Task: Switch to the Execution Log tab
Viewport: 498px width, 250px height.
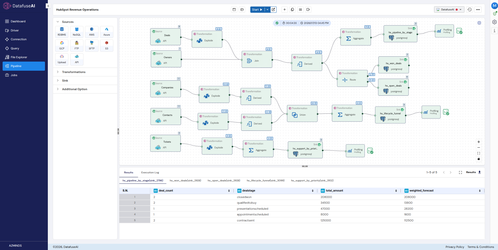Action: (x=150, y=173)
